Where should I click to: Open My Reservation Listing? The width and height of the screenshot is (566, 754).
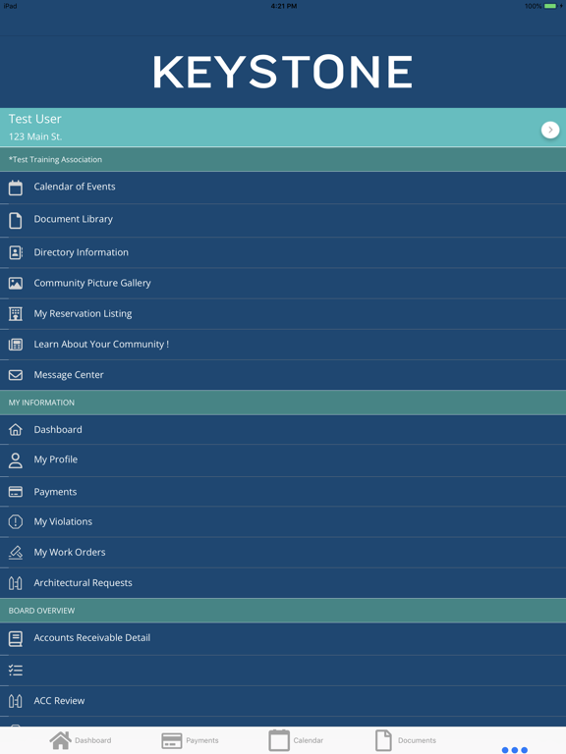point(283,314)
